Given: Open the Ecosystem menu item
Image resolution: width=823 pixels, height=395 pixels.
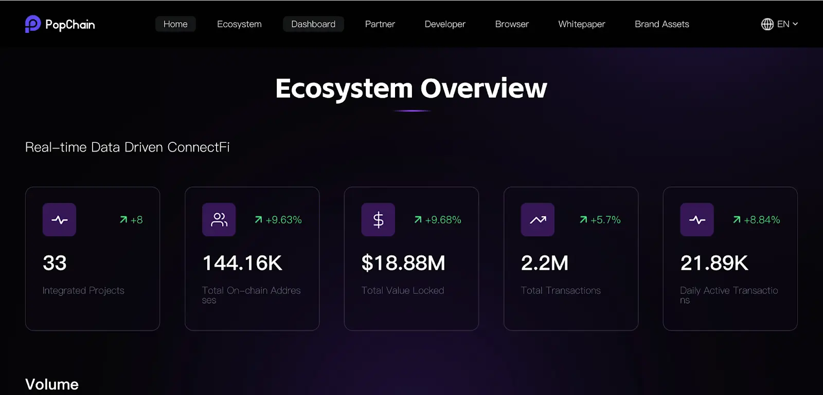Looking at the screenshot, I should click(239, 24).
